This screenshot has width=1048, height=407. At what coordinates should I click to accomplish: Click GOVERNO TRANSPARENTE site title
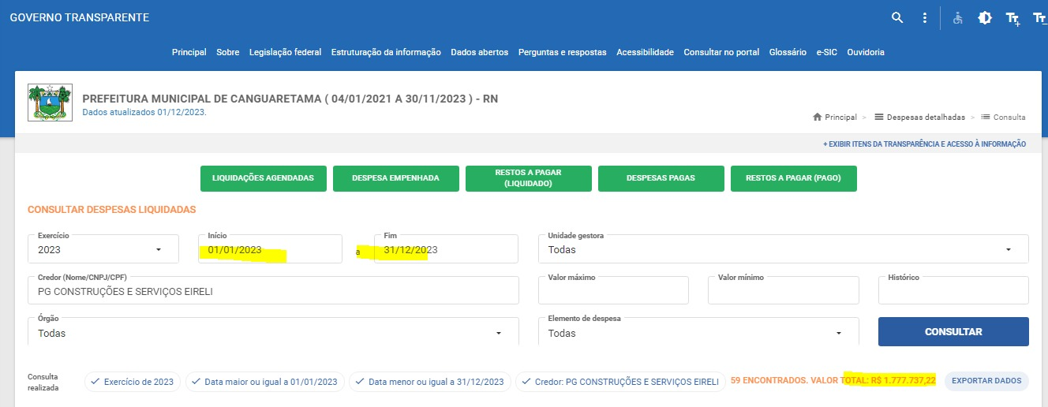[79, 17]
